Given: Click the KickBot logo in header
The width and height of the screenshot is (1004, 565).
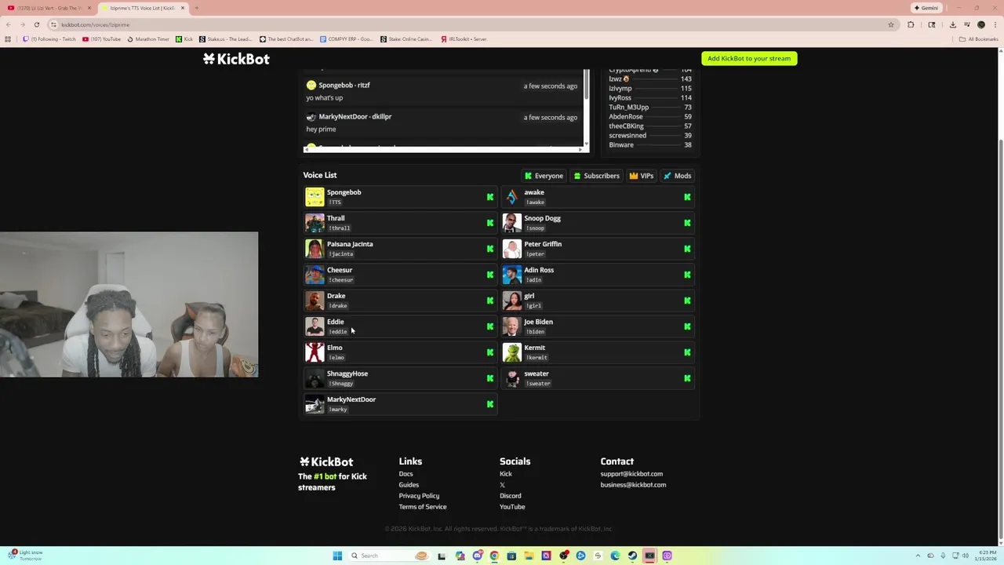Looking at the screenshot, I should (x=236, y=59).
